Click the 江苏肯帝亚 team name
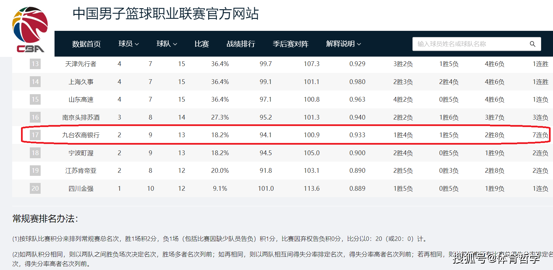 (x=81, y=171)
